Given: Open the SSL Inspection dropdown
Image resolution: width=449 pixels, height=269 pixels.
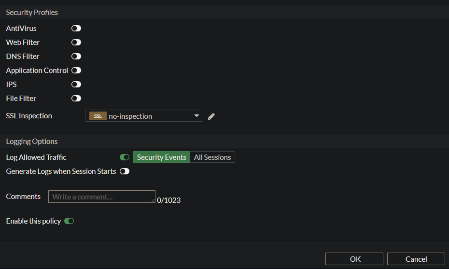Looking at the screenshot, I should pos(143,116).
